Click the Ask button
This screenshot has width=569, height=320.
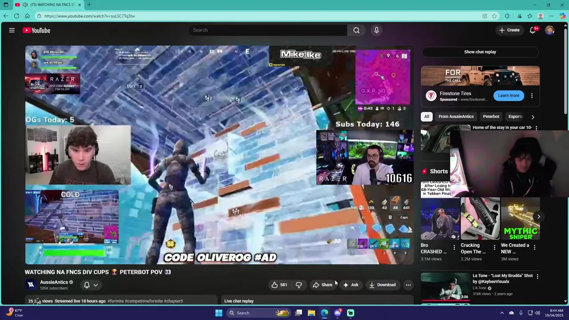click(x=350, y=285)
